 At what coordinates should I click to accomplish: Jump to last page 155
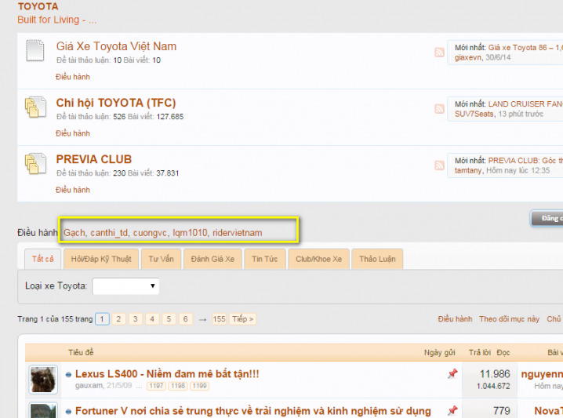click(x=219, y=319)
